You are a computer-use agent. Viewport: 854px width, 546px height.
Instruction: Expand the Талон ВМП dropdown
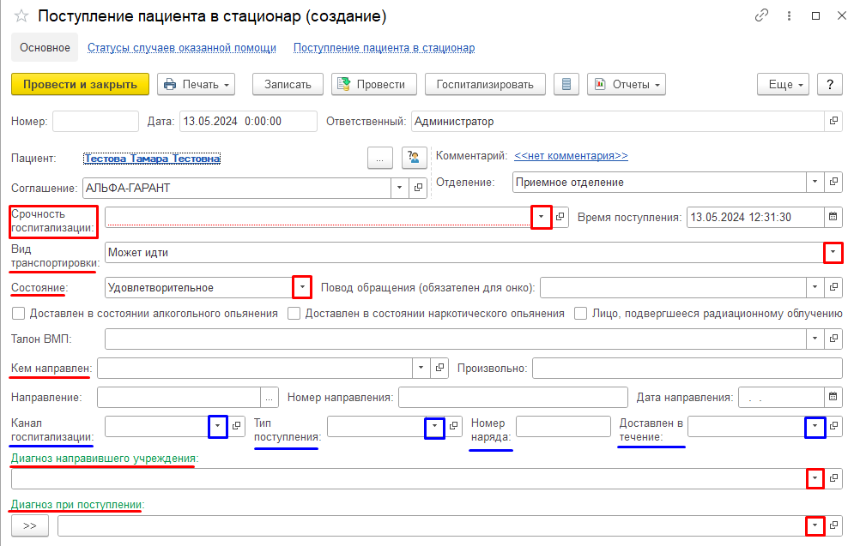(815, 339)
